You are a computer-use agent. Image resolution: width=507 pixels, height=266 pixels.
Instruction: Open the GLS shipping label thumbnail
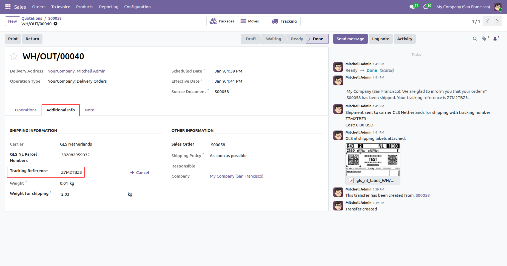click(373, 160)
